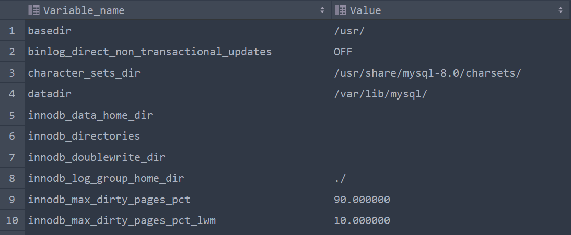Select row number 1
571x235 pixels.
(x=12, y=31)
